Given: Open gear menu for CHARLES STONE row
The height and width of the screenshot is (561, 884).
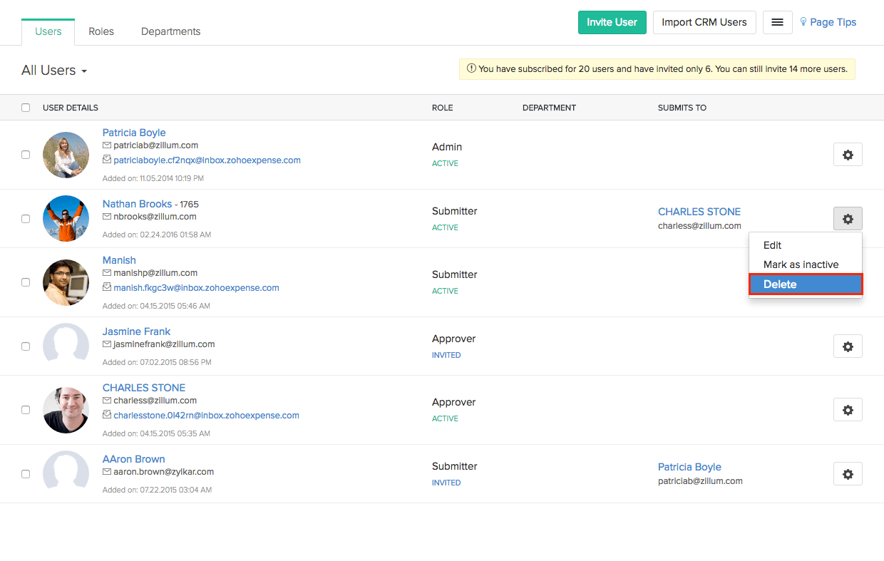Looking at the screenshot, I should coord(848,410).
